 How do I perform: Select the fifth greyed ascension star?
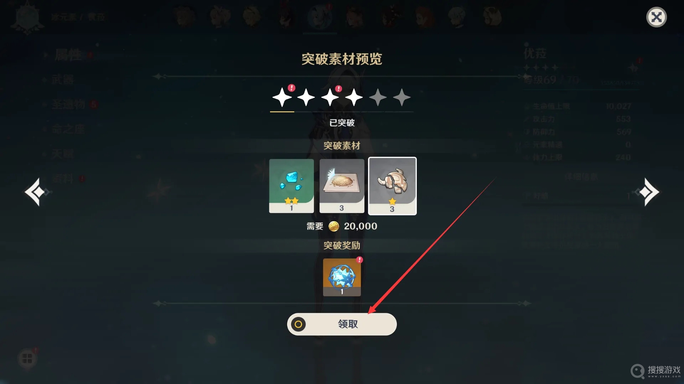tap(378, 97)
